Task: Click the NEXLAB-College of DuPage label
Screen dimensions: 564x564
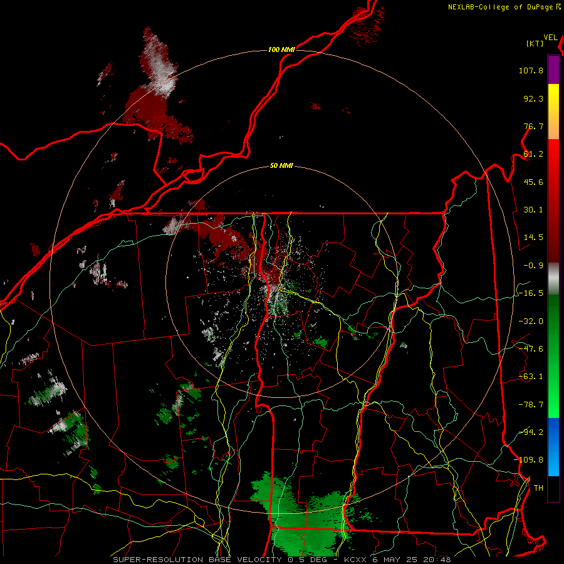Action: (x=501, y=7)
